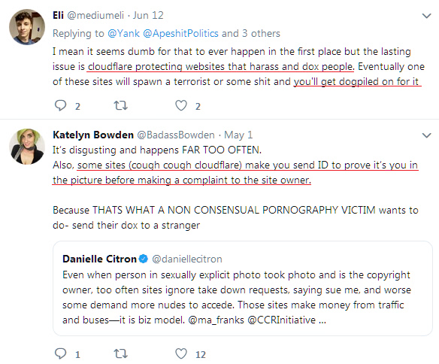The height and width of the screenshot is (364, 439).
Task: Open Eli's tweet options chevron
Action: pos(426,16)
